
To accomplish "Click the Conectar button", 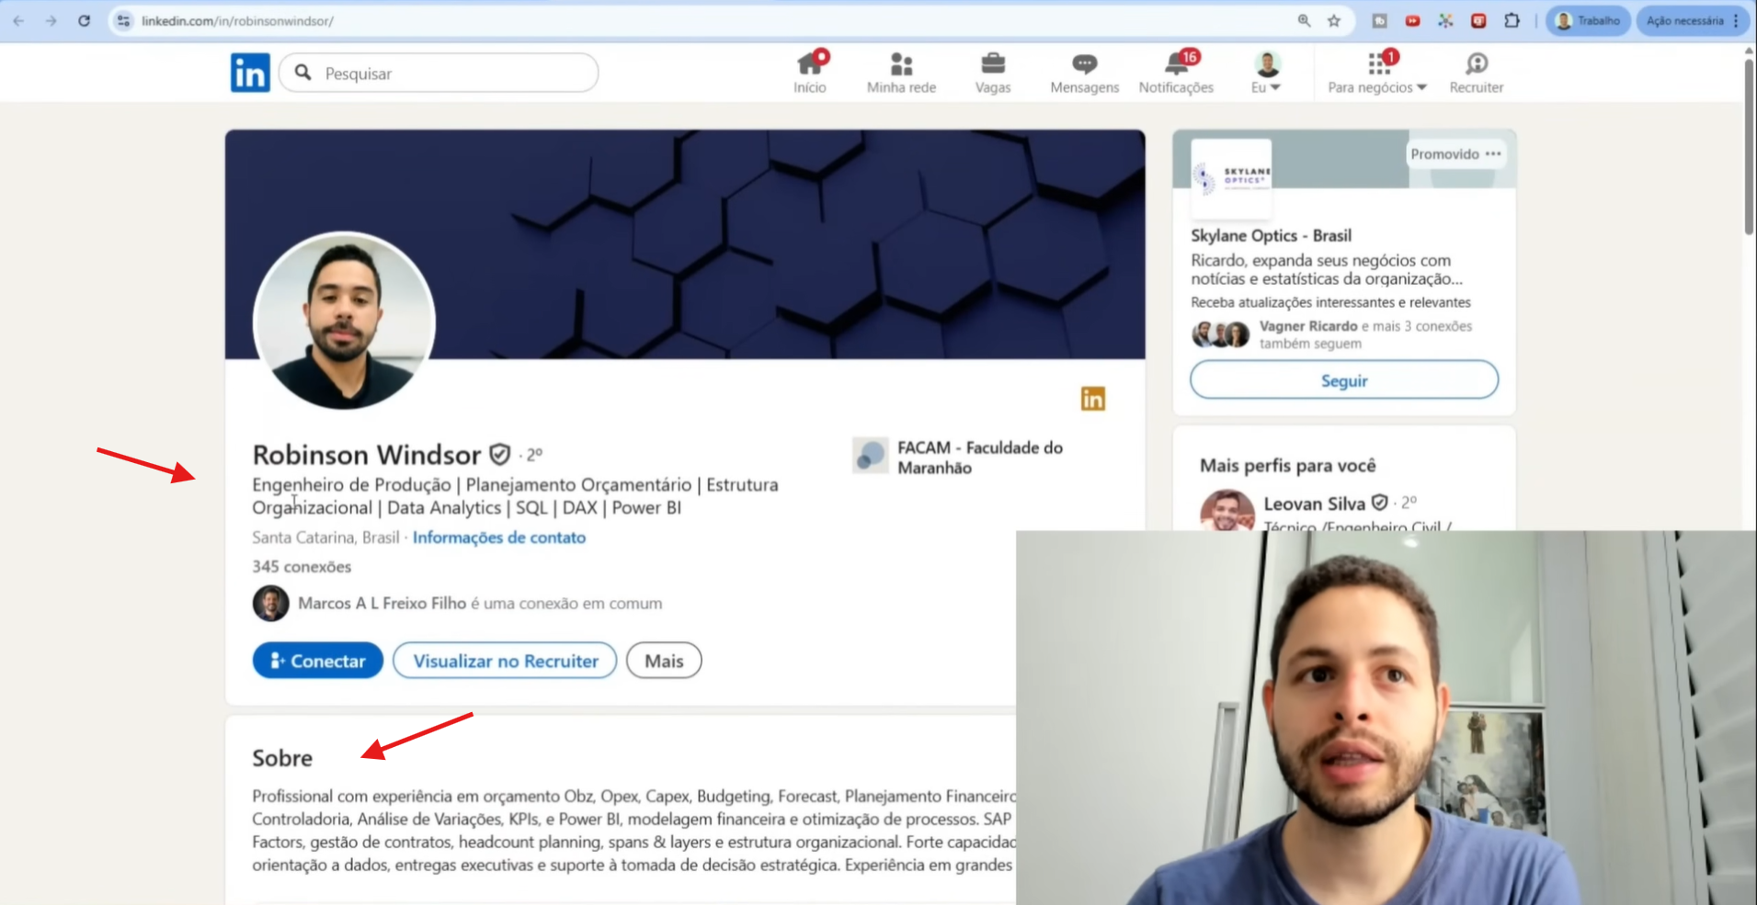I will pyautogui.click(x=318, y=661).
